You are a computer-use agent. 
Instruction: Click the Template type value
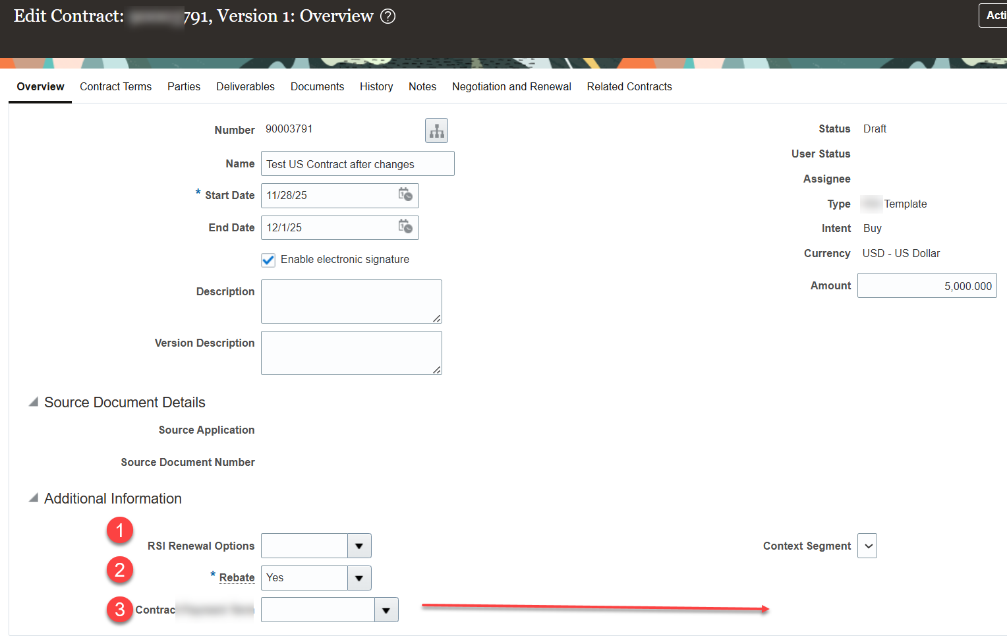point(905,204)
